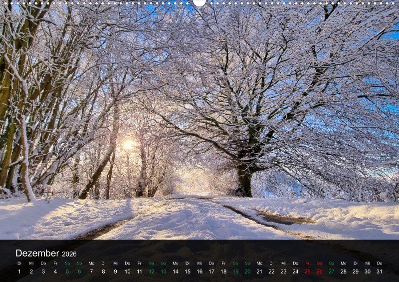Screen dimensions: 399x282
Task: Pick date 20 shown in green
Action: 247,272
